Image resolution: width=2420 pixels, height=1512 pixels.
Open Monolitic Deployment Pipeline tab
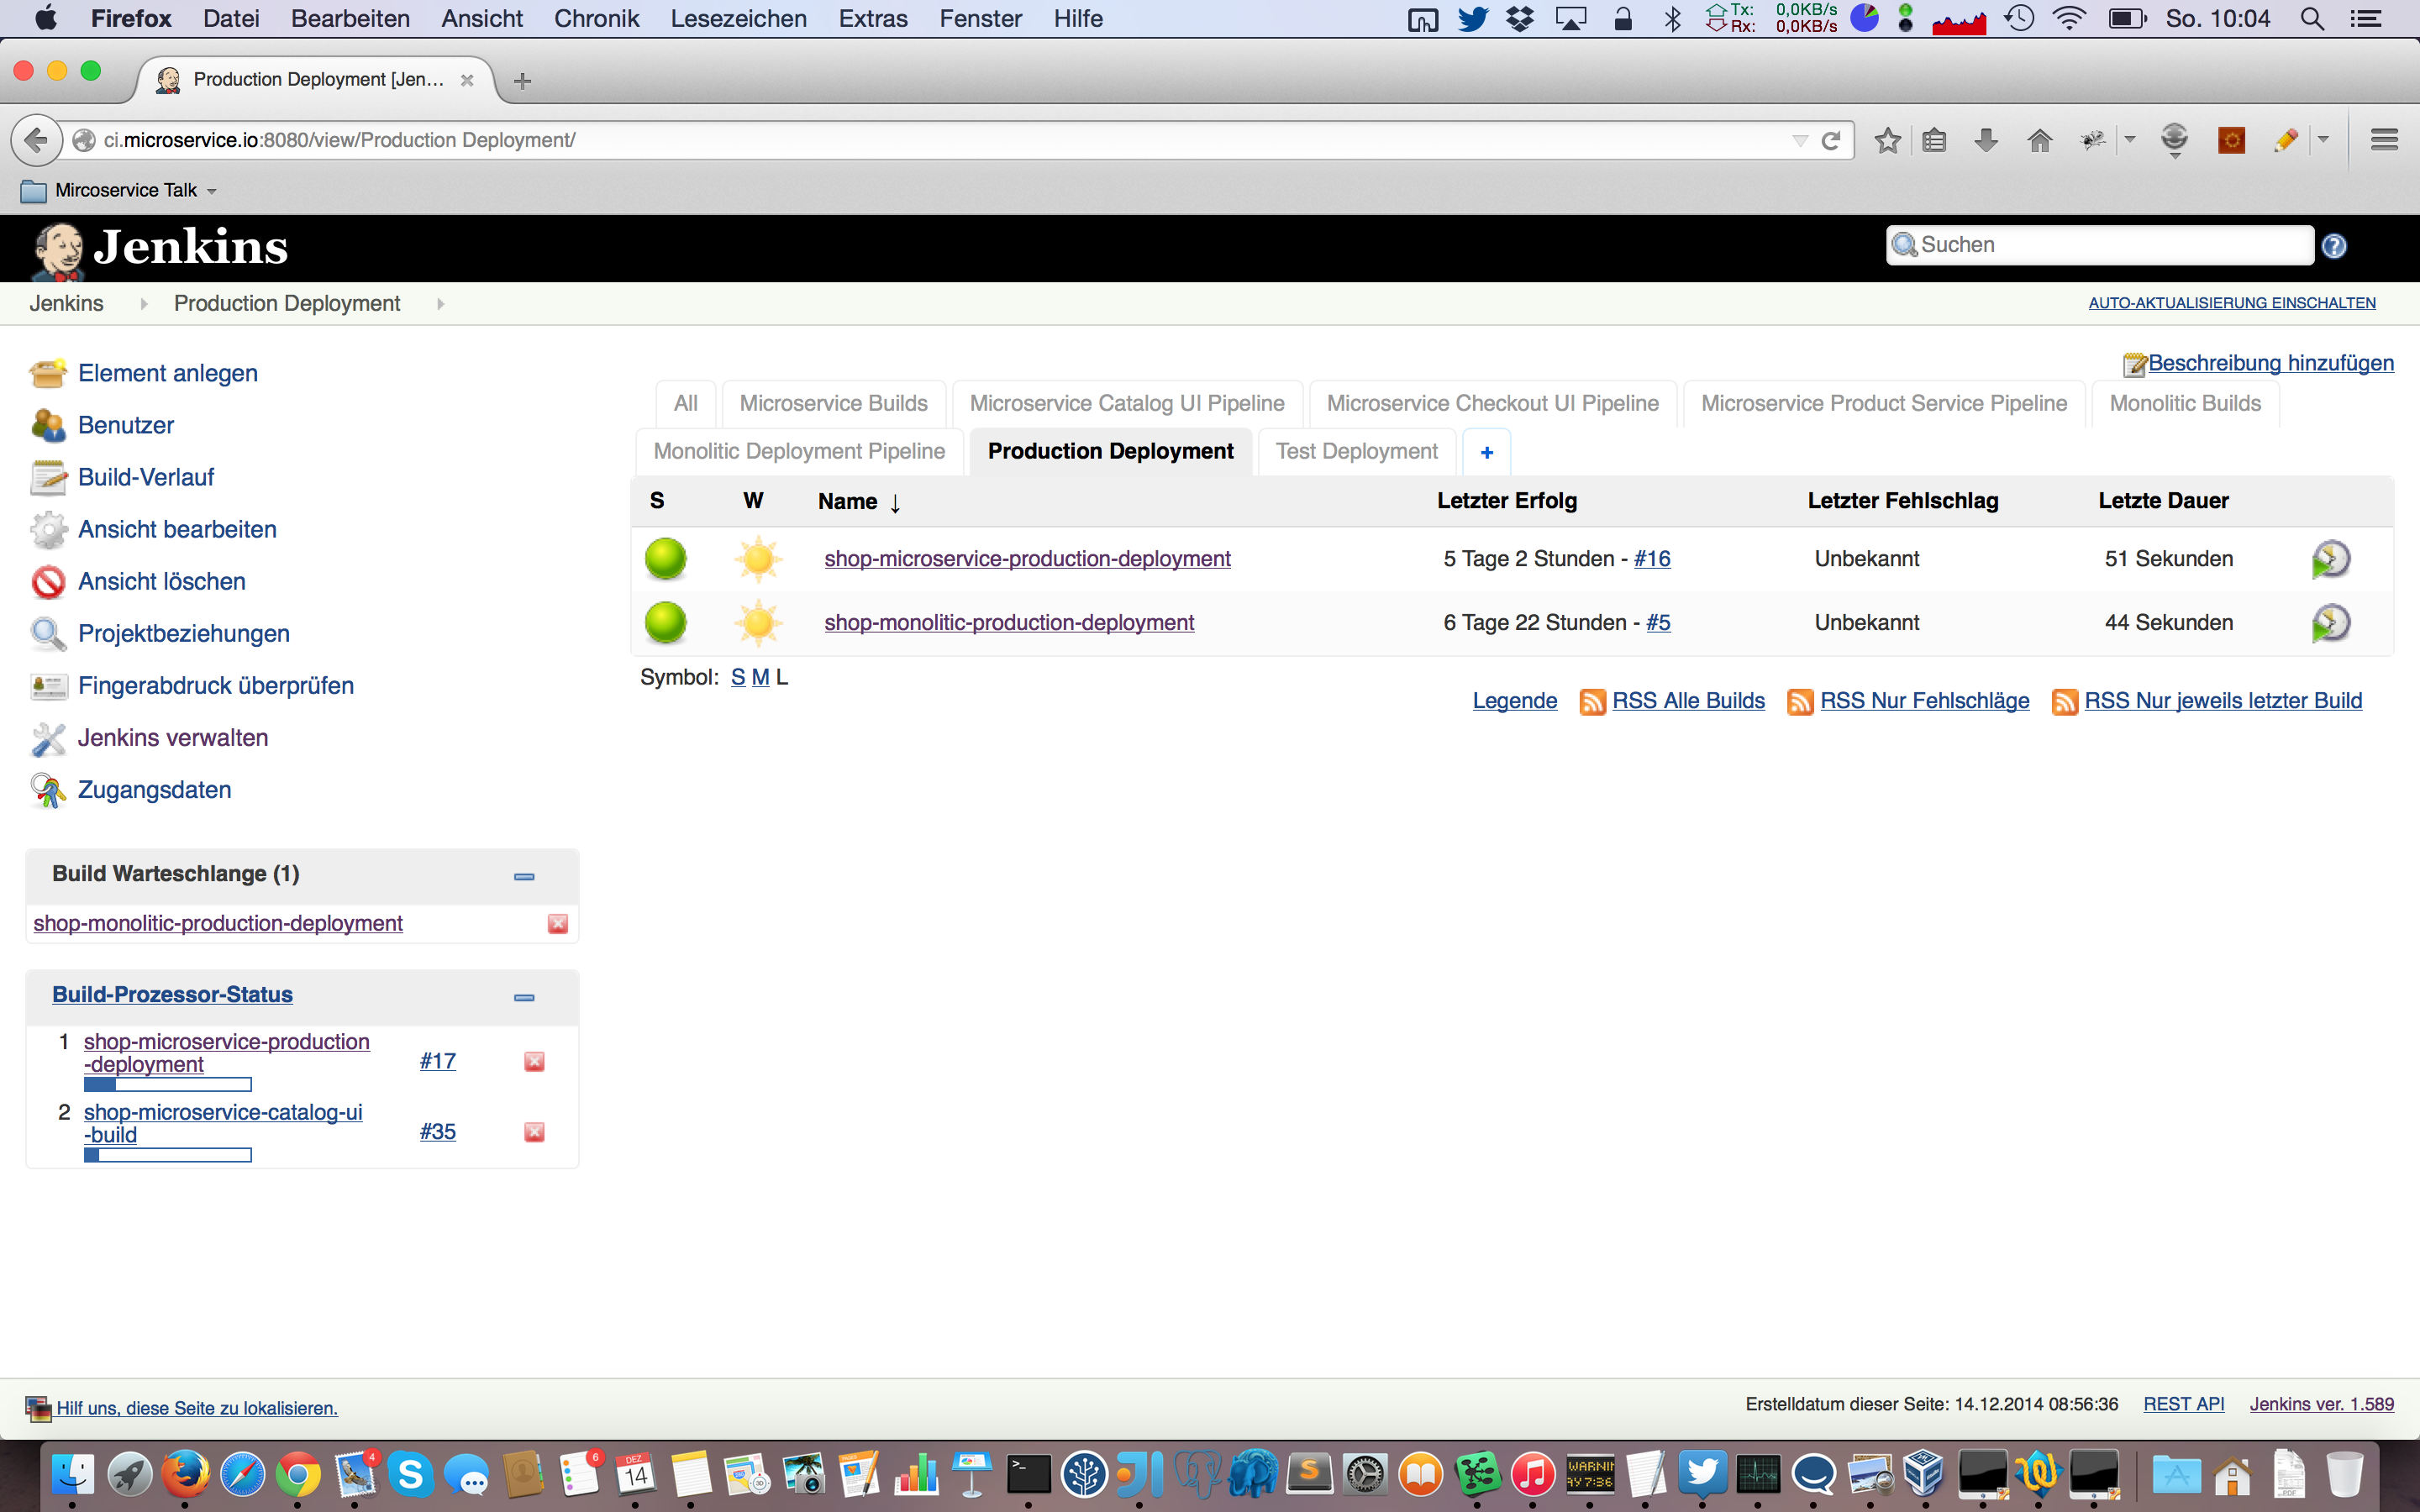coord(799,451)
